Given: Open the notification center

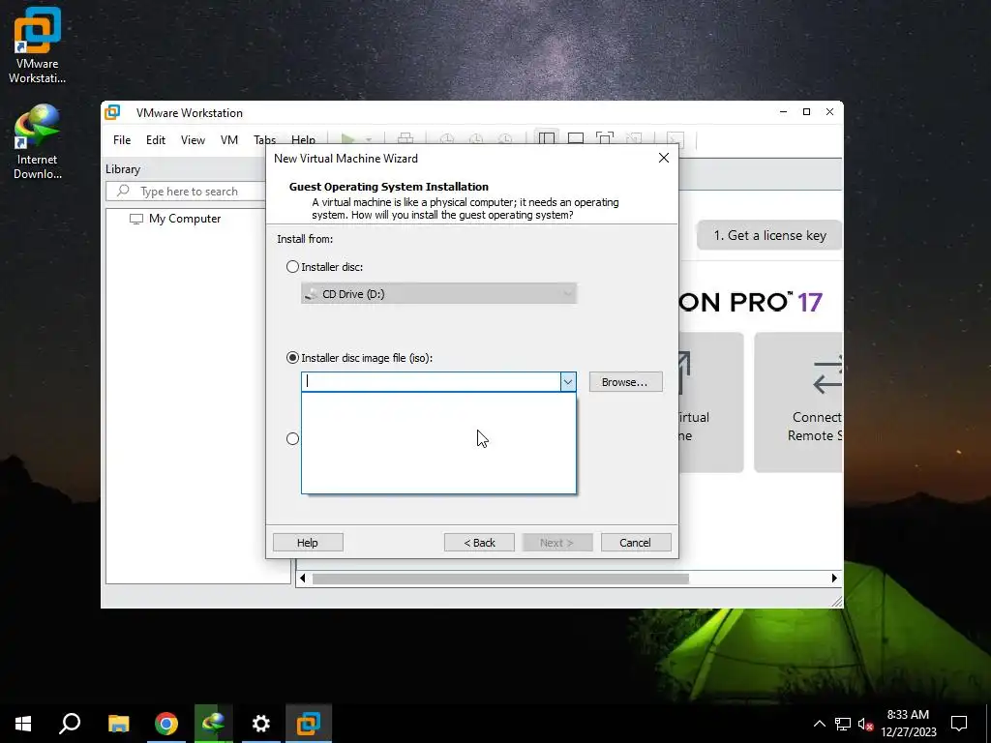Looking at the screenshot, I should [x=959, y=724].
